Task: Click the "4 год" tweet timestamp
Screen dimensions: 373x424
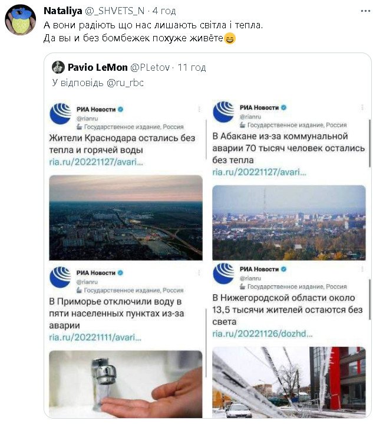Action: (x=165, y=11)
